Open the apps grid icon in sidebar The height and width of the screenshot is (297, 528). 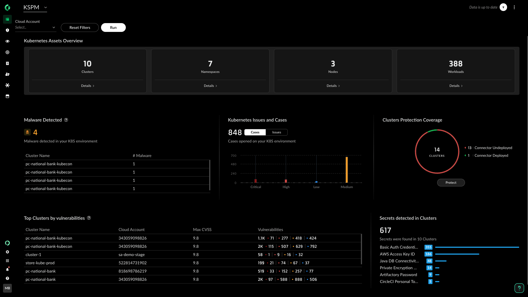click(x=7, y=261)
